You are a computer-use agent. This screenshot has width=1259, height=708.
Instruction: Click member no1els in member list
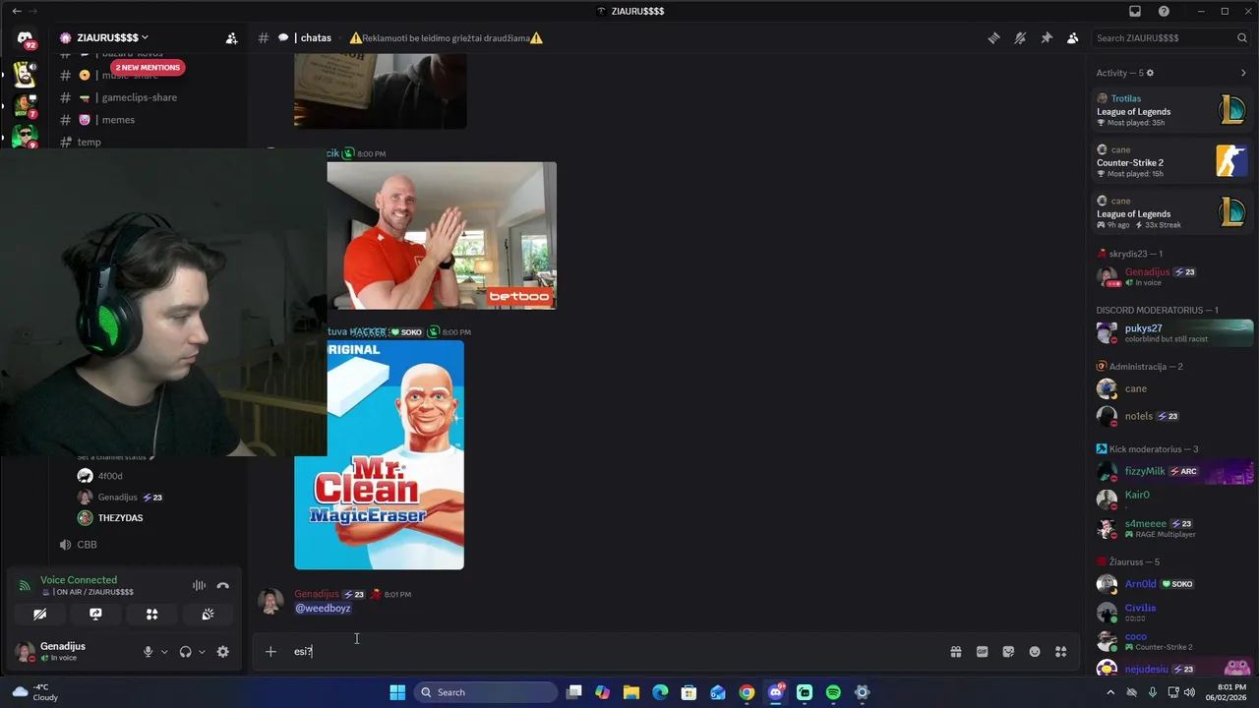[1172, 416]
